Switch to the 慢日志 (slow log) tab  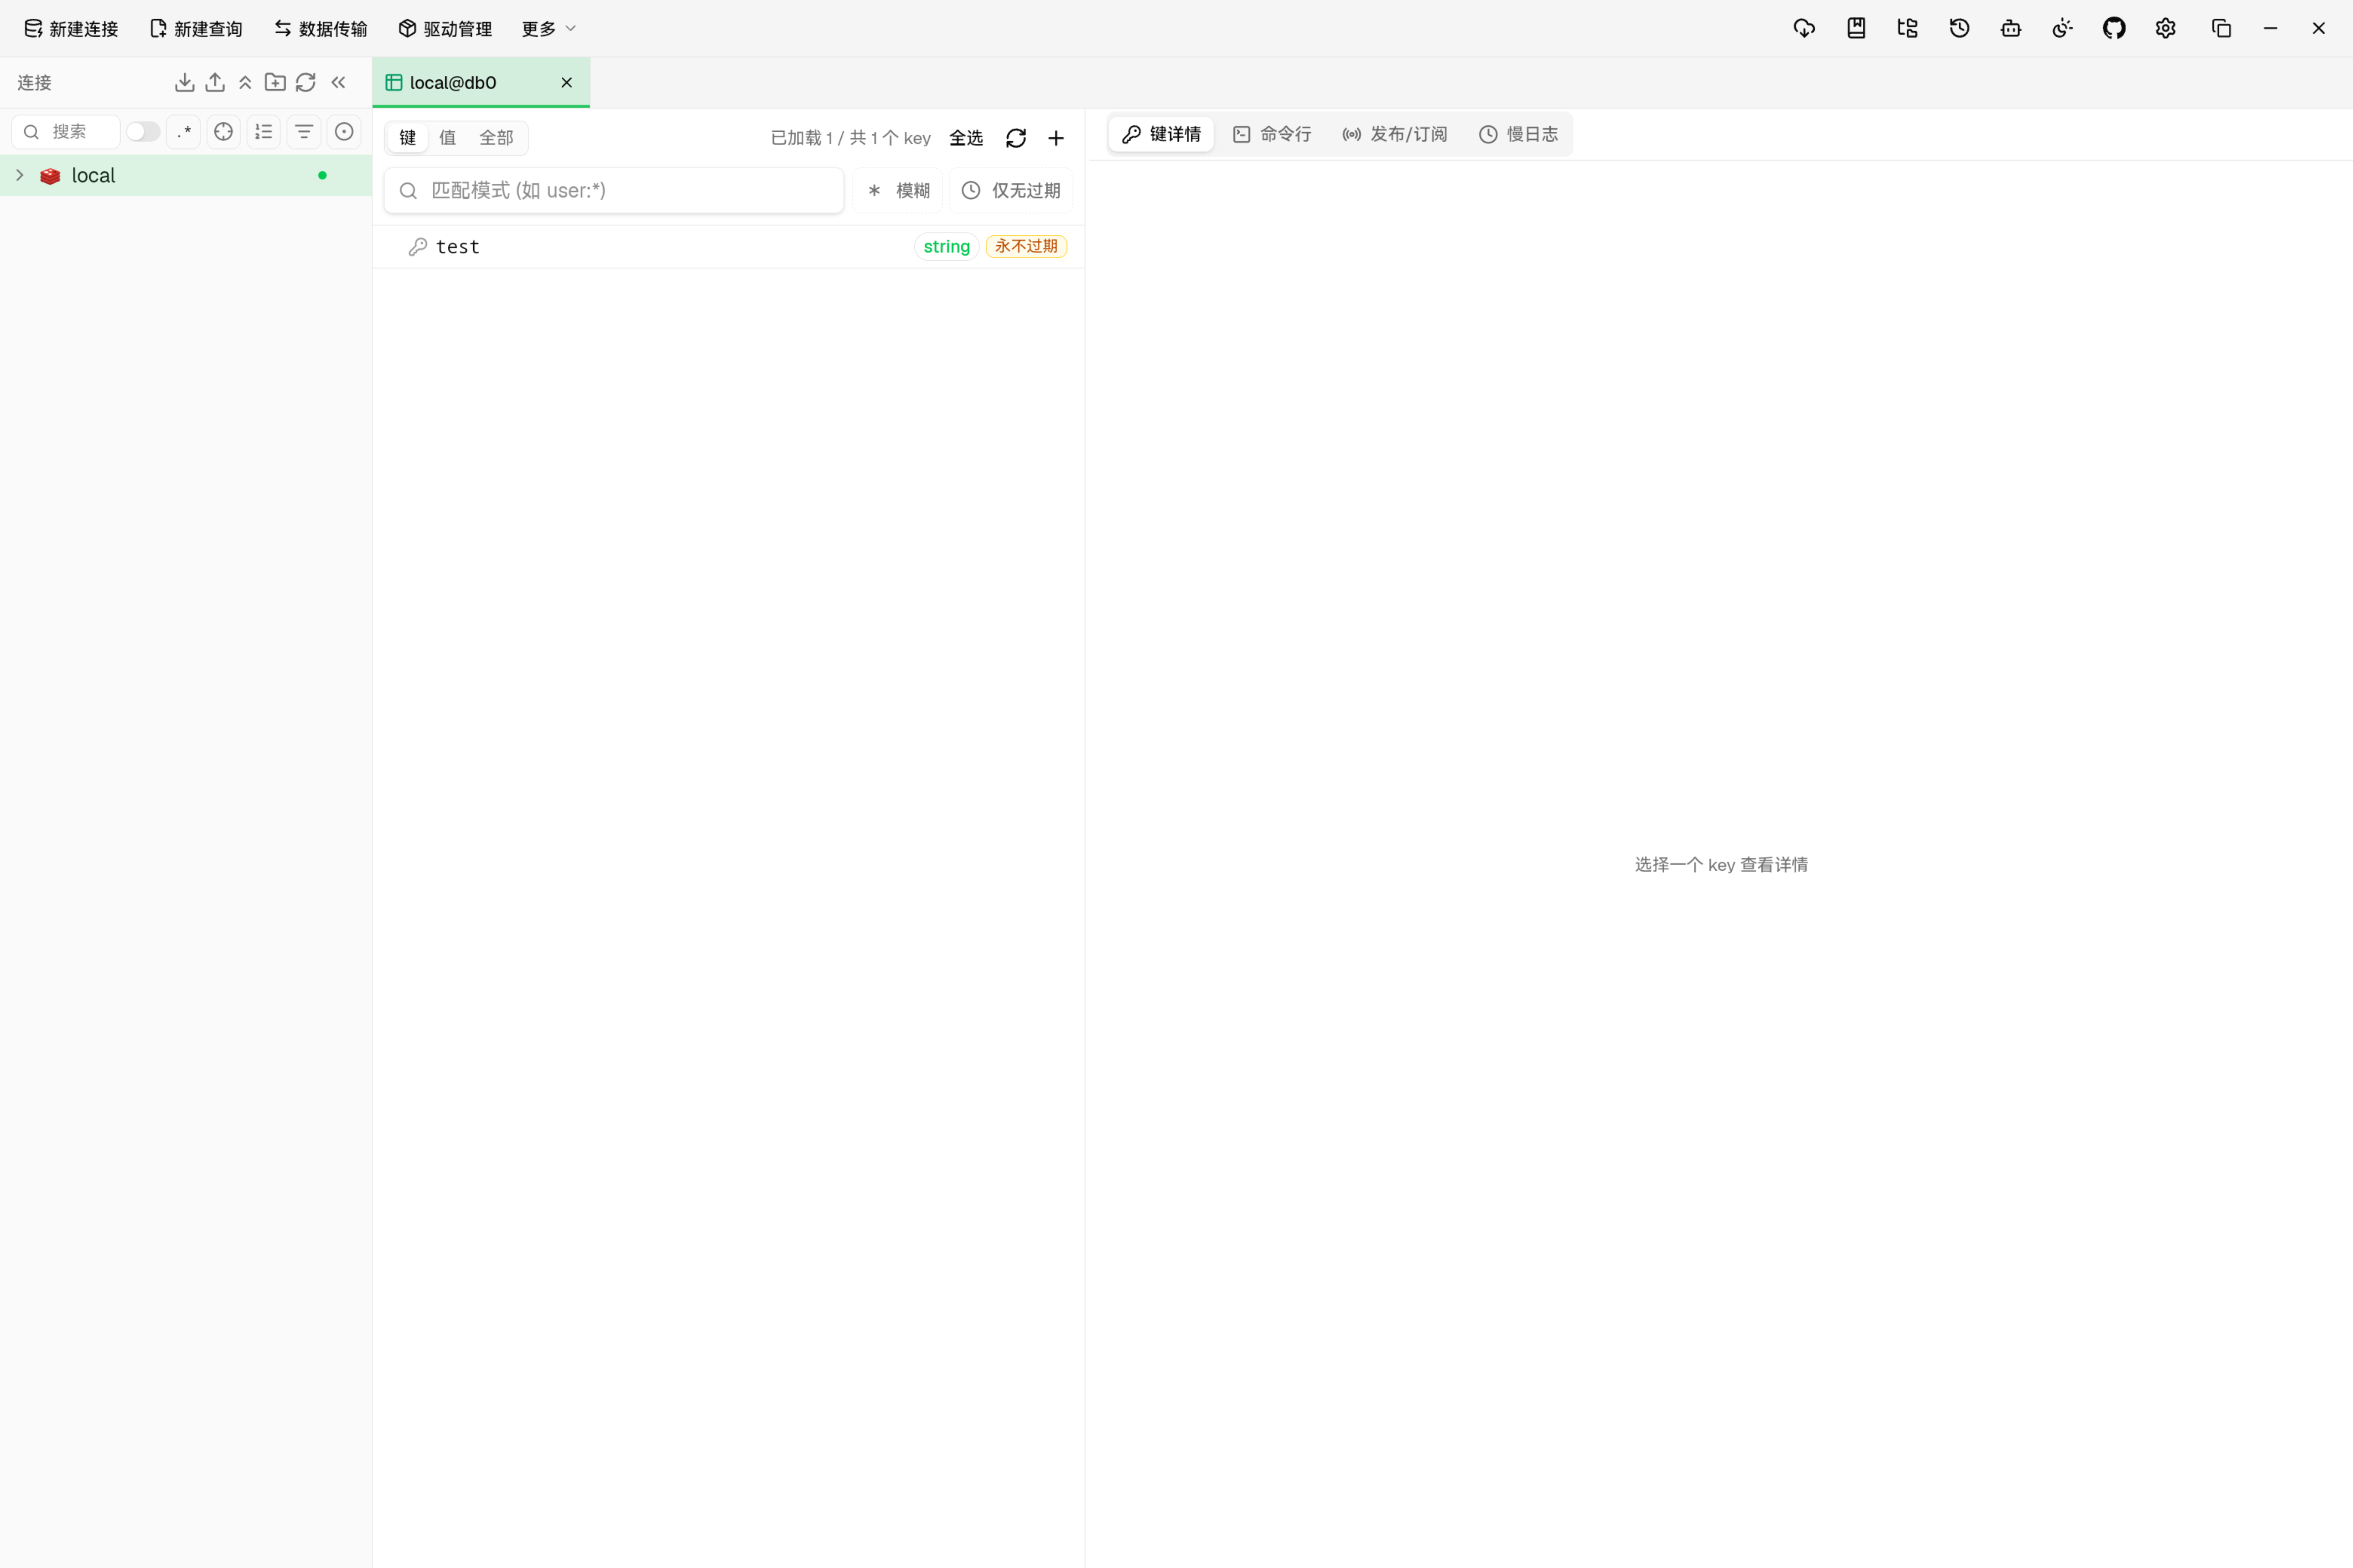click(1519, 134)
